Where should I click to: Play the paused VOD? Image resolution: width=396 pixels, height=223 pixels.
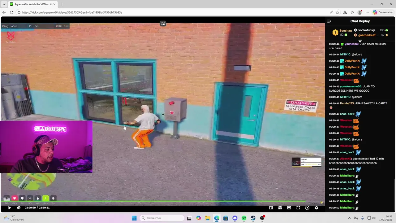9,208
